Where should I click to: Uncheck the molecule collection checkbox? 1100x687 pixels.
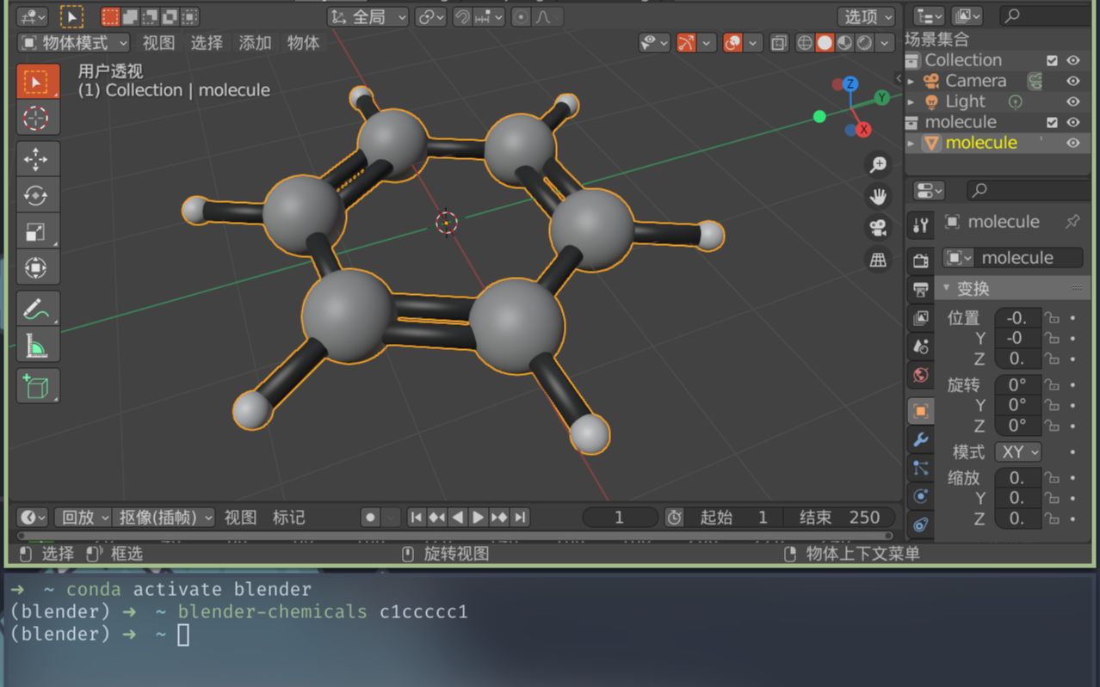tap(1051, 121)
